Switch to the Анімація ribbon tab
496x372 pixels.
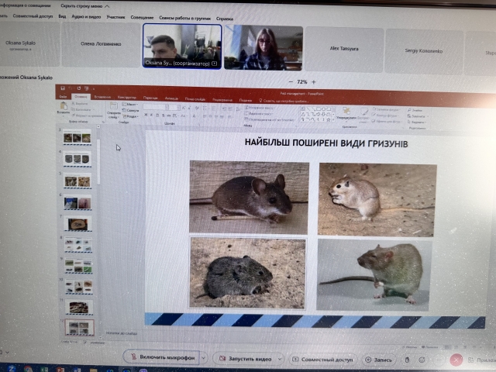[171, 98]
